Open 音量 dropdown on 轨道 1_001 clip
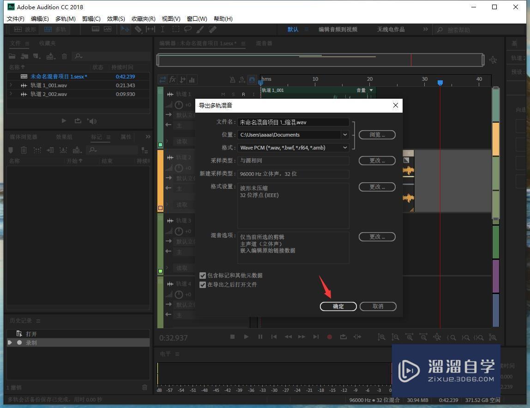The image size is (530, 408). coord(371,90)
